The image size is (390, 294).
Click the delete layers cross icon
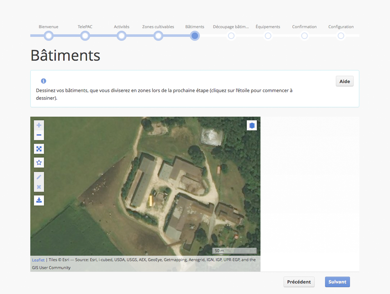pos(39,187)
